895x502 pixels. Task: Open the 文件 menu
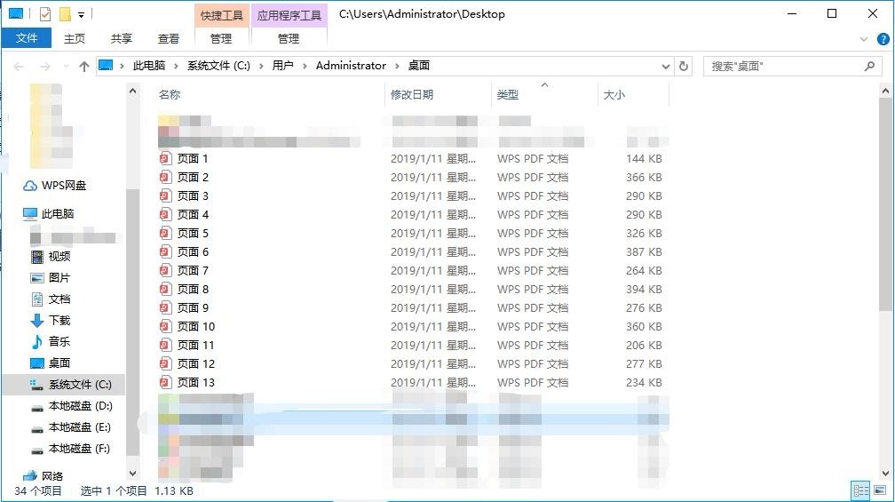tap(27, 38)
